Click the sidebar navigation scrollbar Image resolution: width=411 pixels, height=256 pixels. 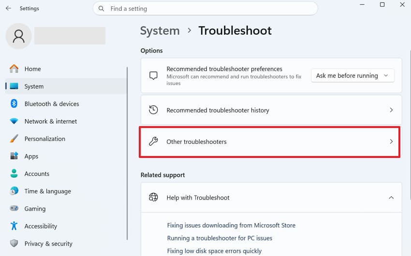click(127, 153)
